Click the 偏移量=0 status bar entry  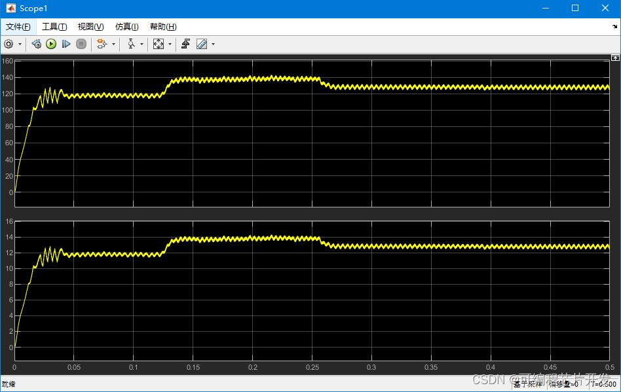click(x=563, y=384)
